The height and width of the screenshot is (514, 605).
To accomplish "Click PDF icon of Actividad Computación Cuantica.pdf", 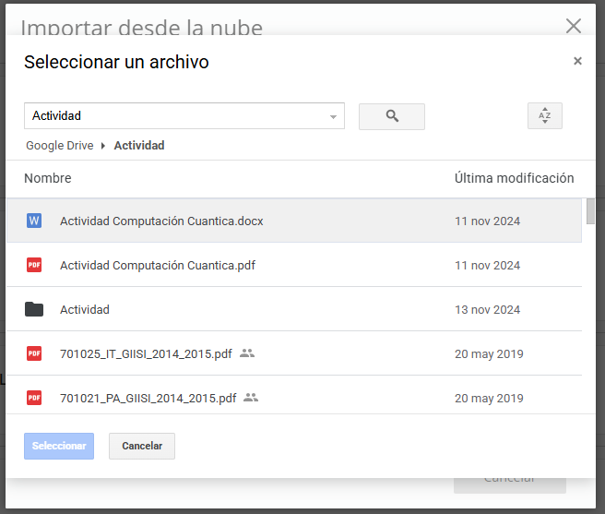I will [x=34, y=265].
